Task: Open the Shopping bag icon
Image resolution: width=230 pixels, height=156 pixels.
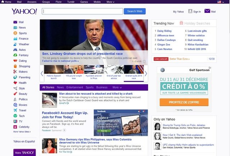Action: [15, 66]
